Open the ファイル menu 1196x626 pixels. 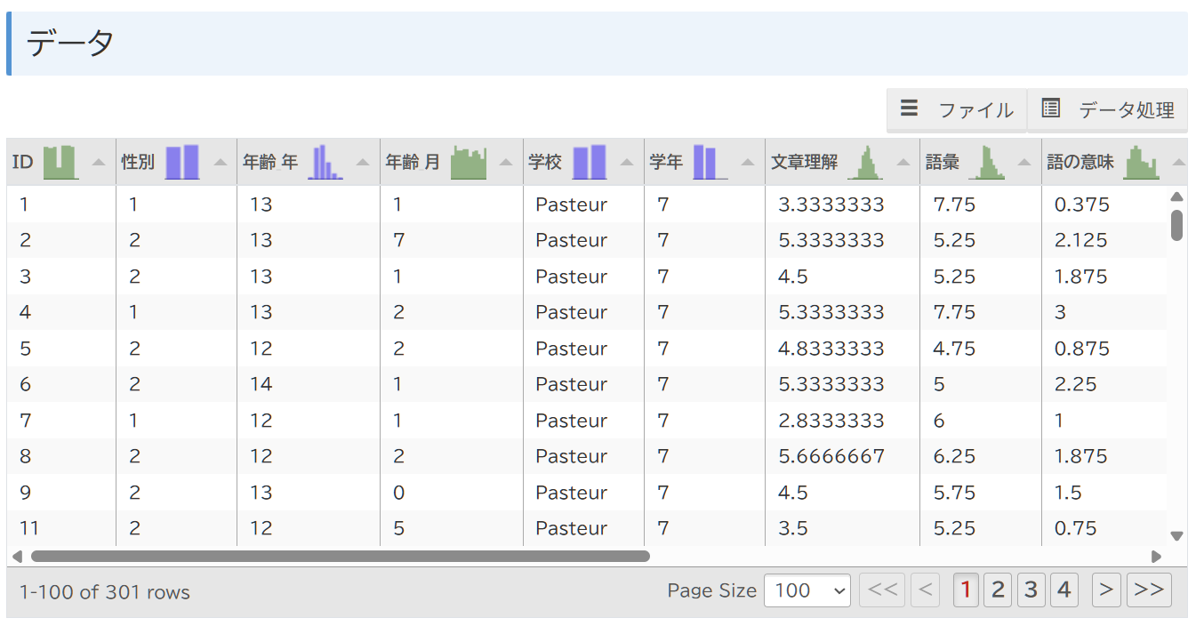957,110
